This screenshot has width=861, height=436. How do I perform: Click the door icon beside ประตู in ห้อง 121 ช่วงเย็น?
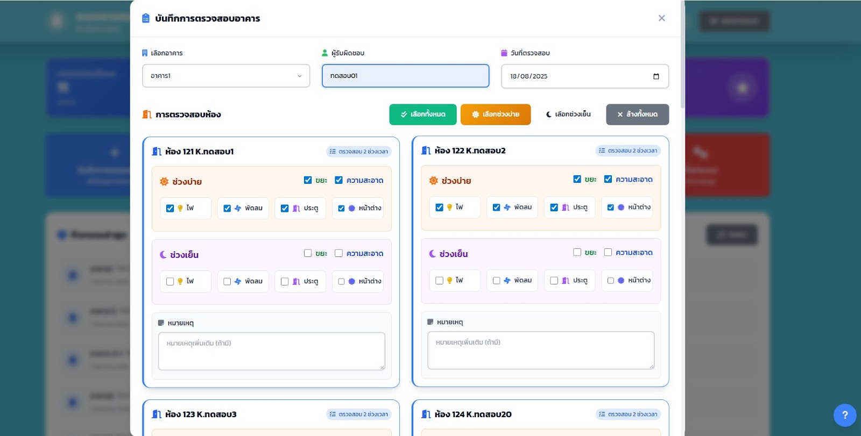pyautogui.click(x=296, y=282)
